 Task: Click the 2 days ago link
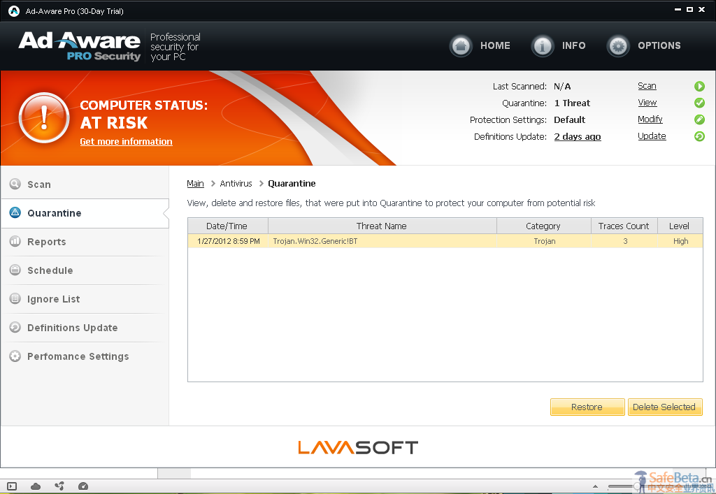click(578, 136)
